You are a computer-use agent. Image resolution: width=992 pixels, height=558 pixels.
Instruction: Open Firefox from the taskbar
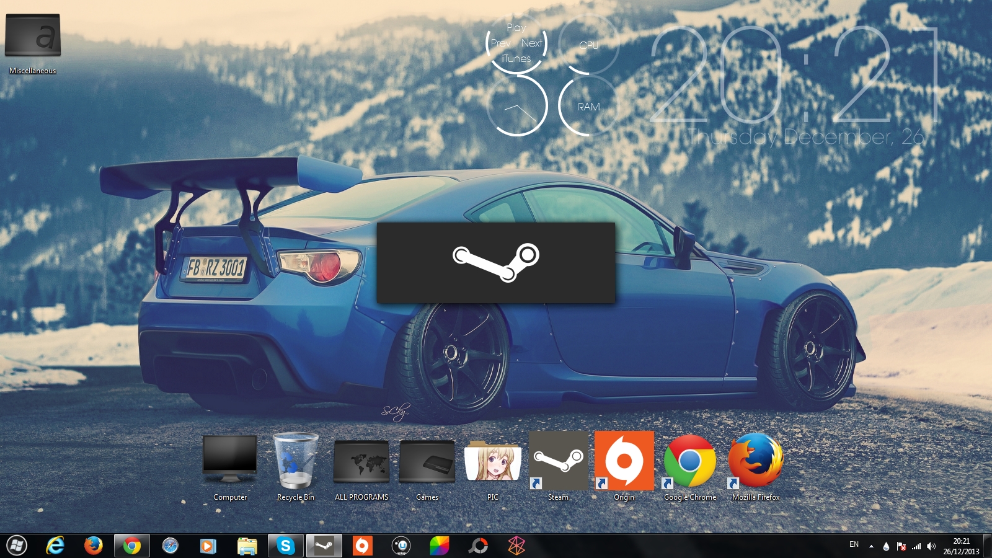pos(94,546)
